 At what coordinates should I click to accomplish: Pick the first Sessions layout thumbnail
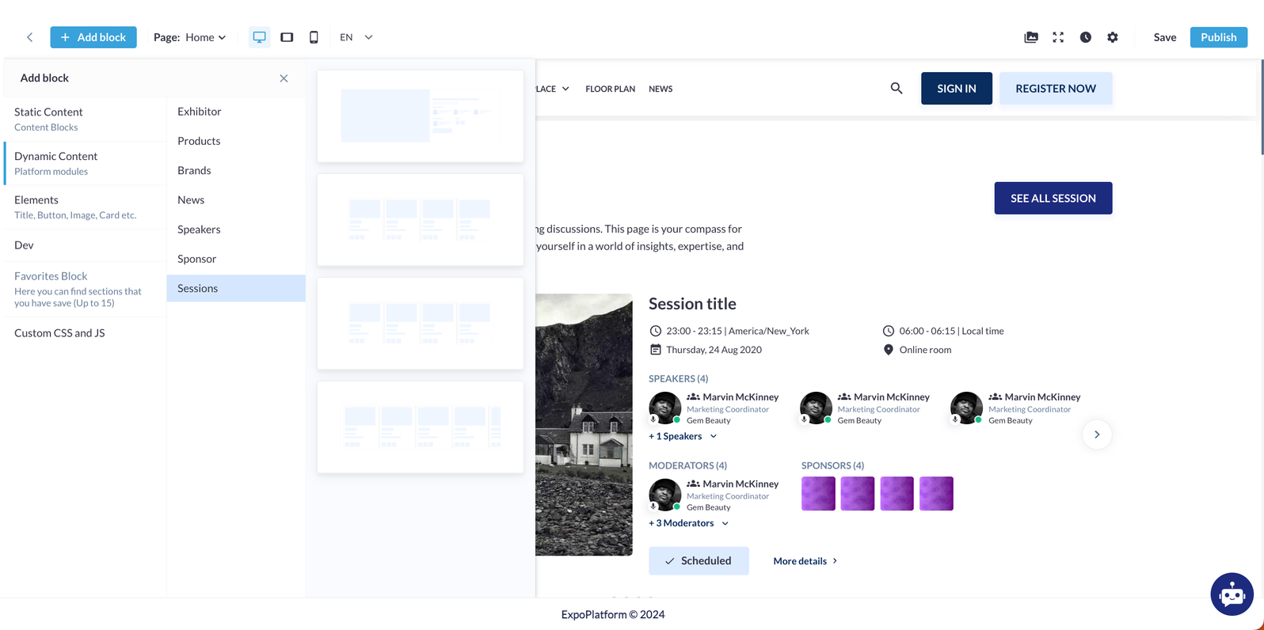[421, 116]
